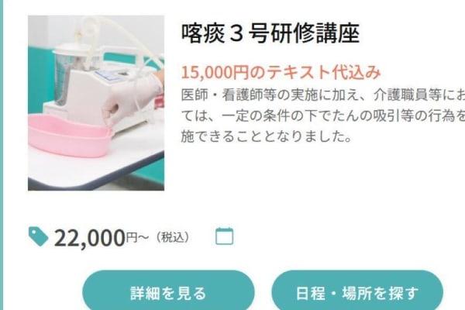Open details with 詳細を見る button
This screenshot has width=465, height=310.
pyautogui.click(x=168, y=292)
